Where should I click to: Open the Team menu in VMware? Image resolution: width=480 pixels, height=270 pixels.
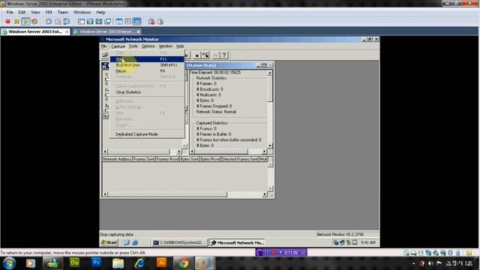click(63, 12)
